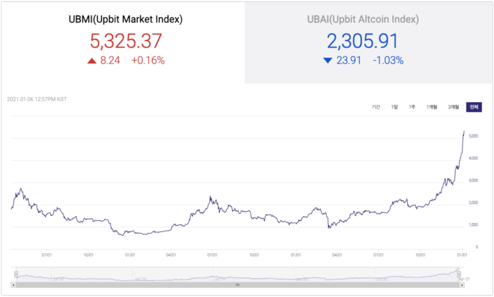The height and width of the screenshot is (297, 494).
Task: Click the right navigator range handle
Action: pos(459,274)
